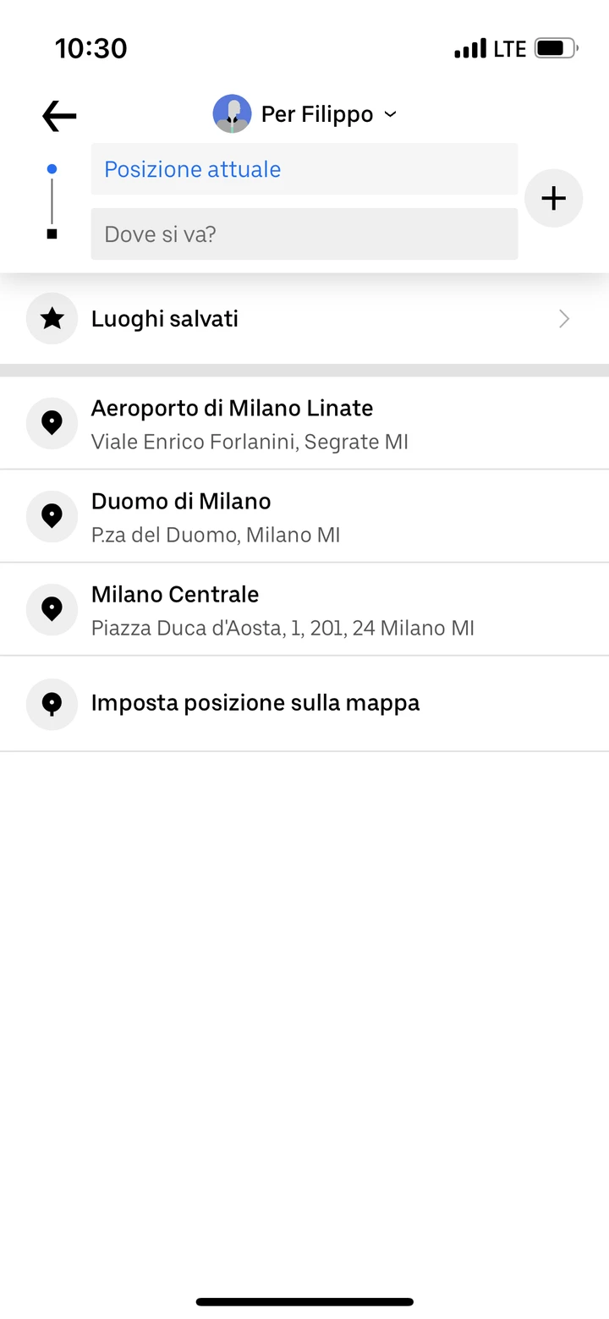This screenshot has height=1319, width=609.
Task: Tap the battery indicator in status bar
Action: coord(557,48)
